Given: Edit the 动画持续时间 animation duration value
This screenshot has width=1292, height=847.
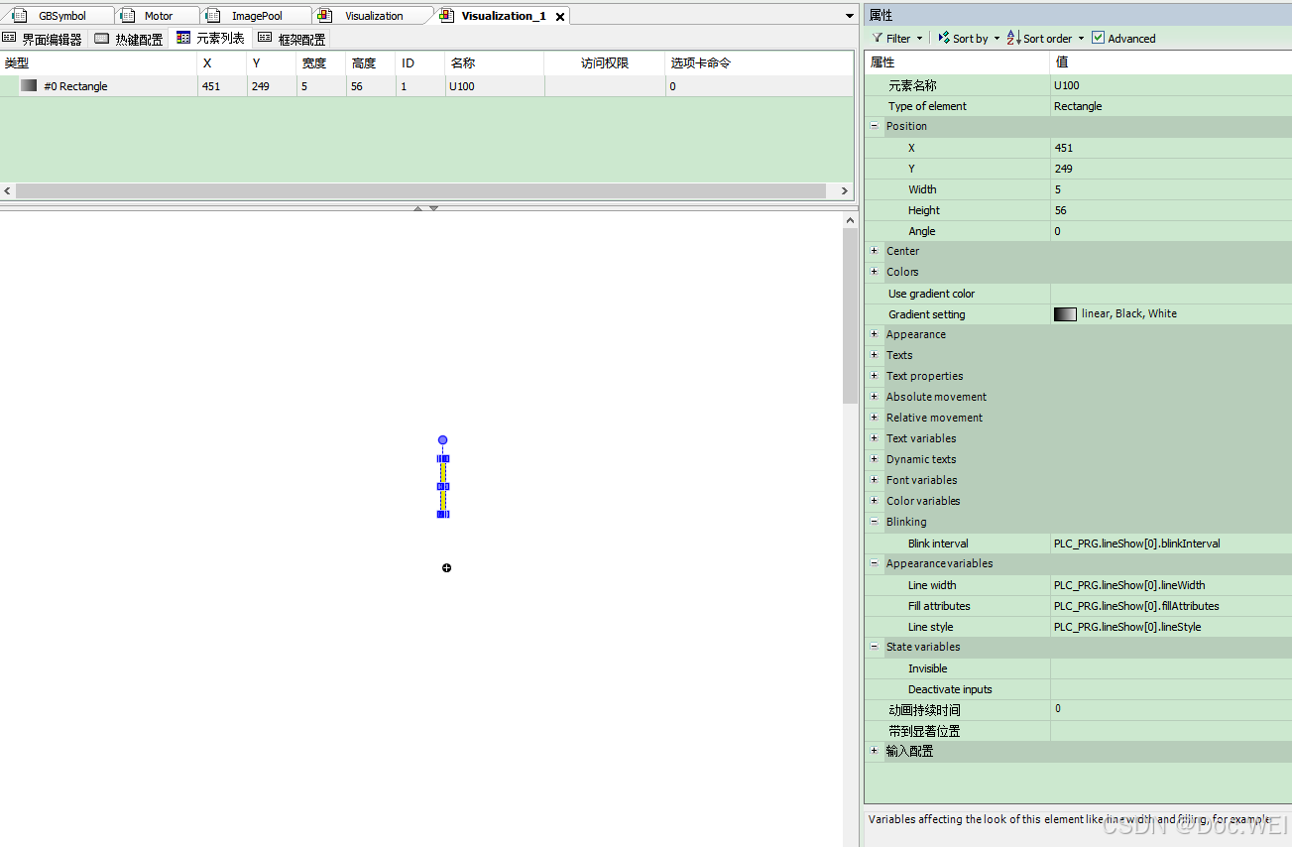Looking at the screenshot, I should 1171,710.
